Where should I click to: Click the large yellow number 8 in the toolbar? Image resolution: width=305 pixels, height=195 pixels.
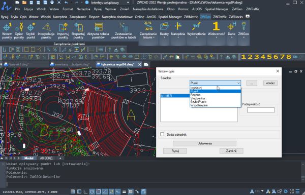point(289,57)
